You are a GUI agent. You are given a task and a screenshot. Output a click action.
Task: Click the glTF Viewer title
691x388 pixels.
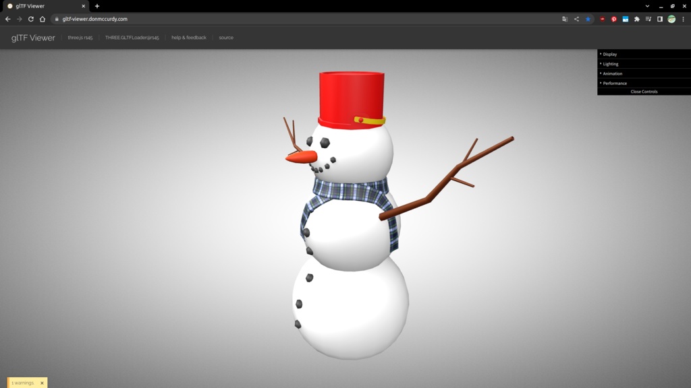coord(33,38)
